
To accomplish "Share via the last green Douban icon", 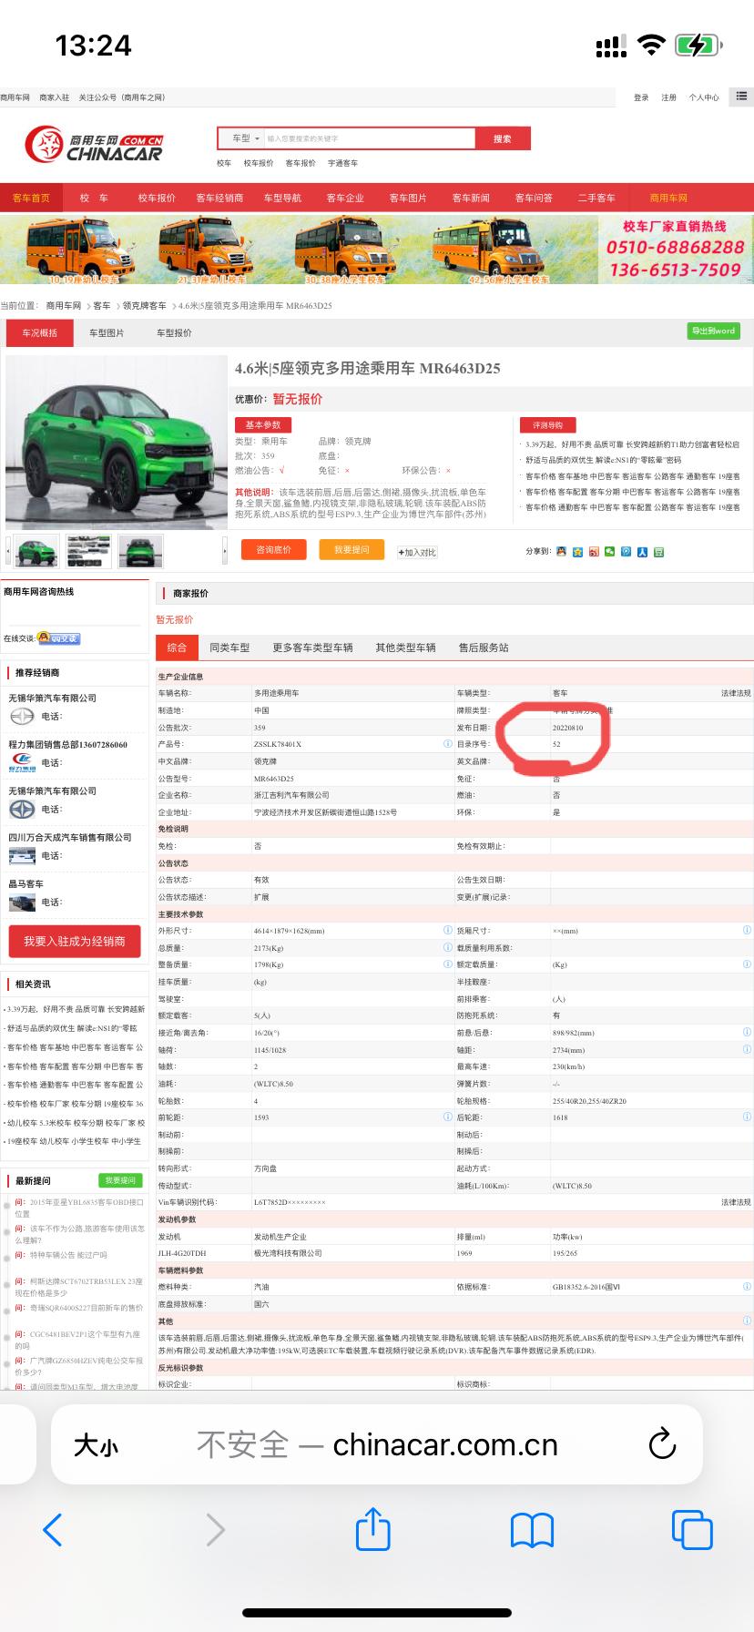I will click(658, 552).
